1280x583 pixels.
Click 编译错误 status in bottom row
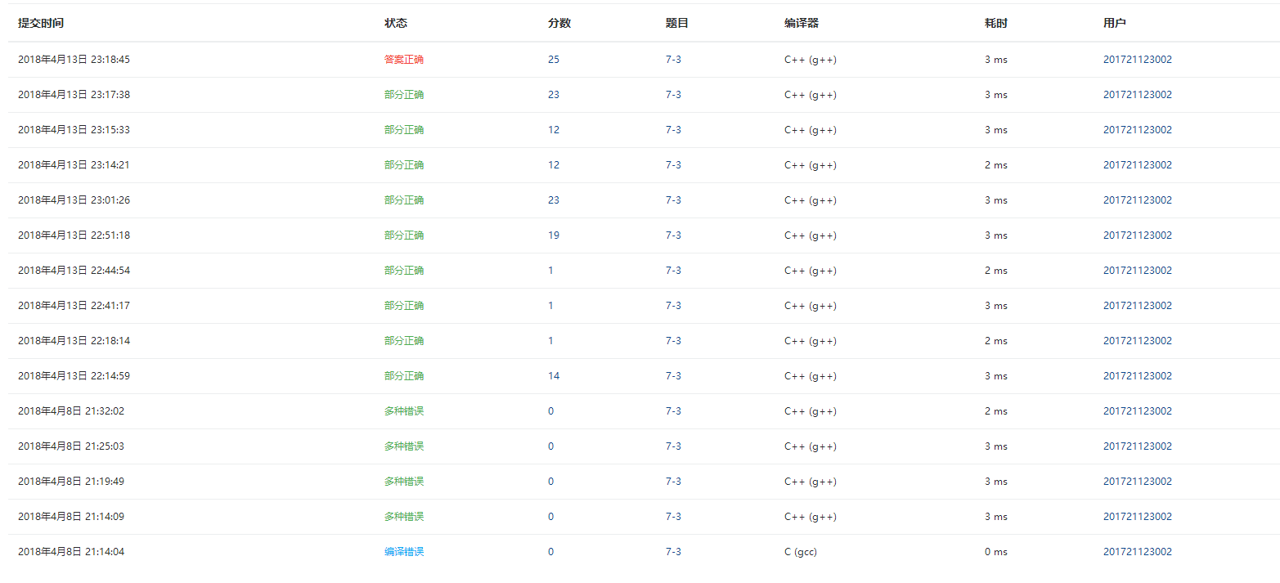click(x=404, y=552)
